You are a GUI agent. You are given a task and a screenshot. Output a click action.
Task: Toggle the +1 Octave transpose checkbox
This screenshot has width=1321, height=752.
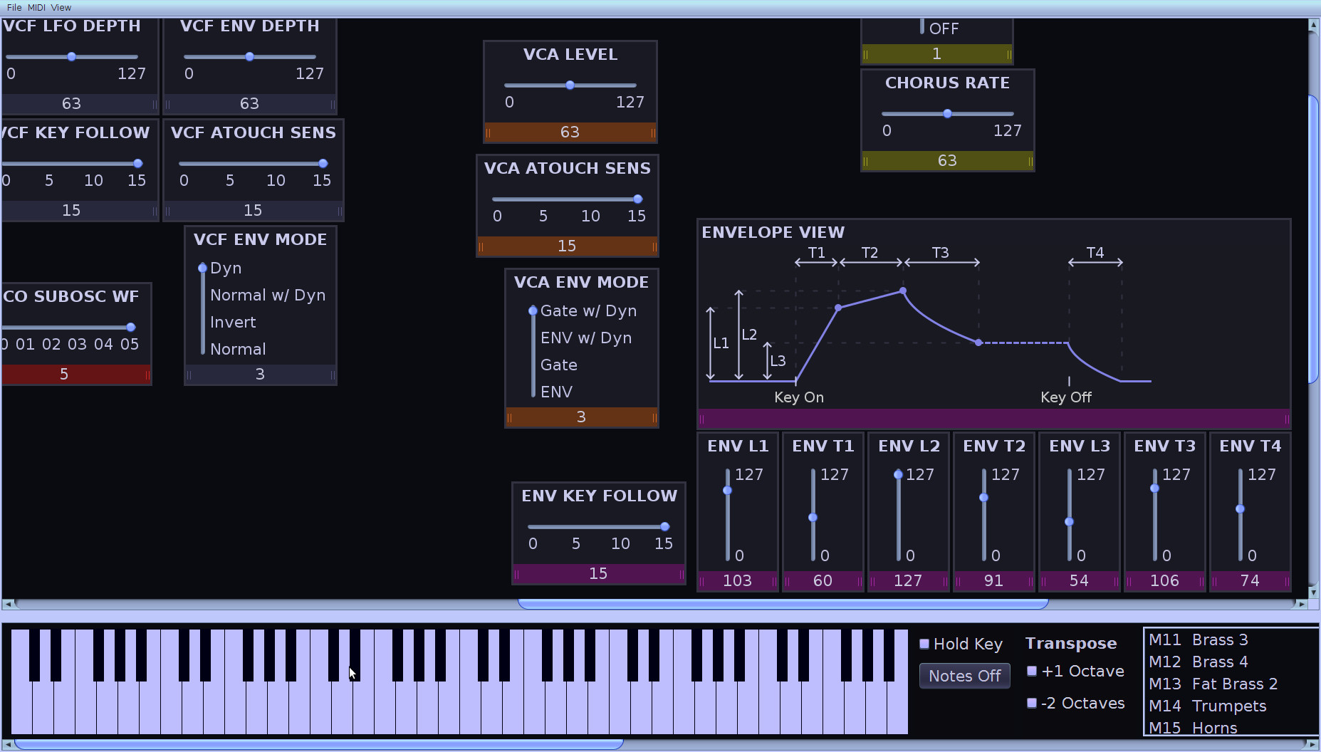[x=1032, y=672]
